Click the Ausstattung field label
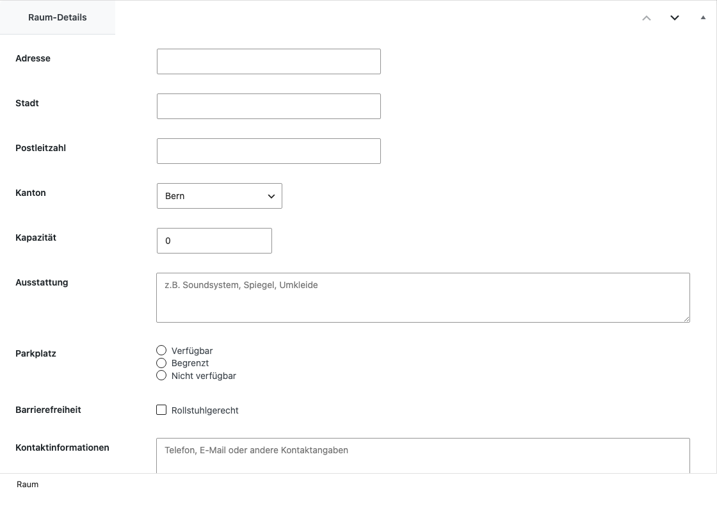 (x=42, y=283)
